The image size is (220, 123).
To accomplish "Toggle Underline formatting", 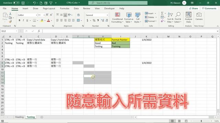I will (x=27, y=20).
